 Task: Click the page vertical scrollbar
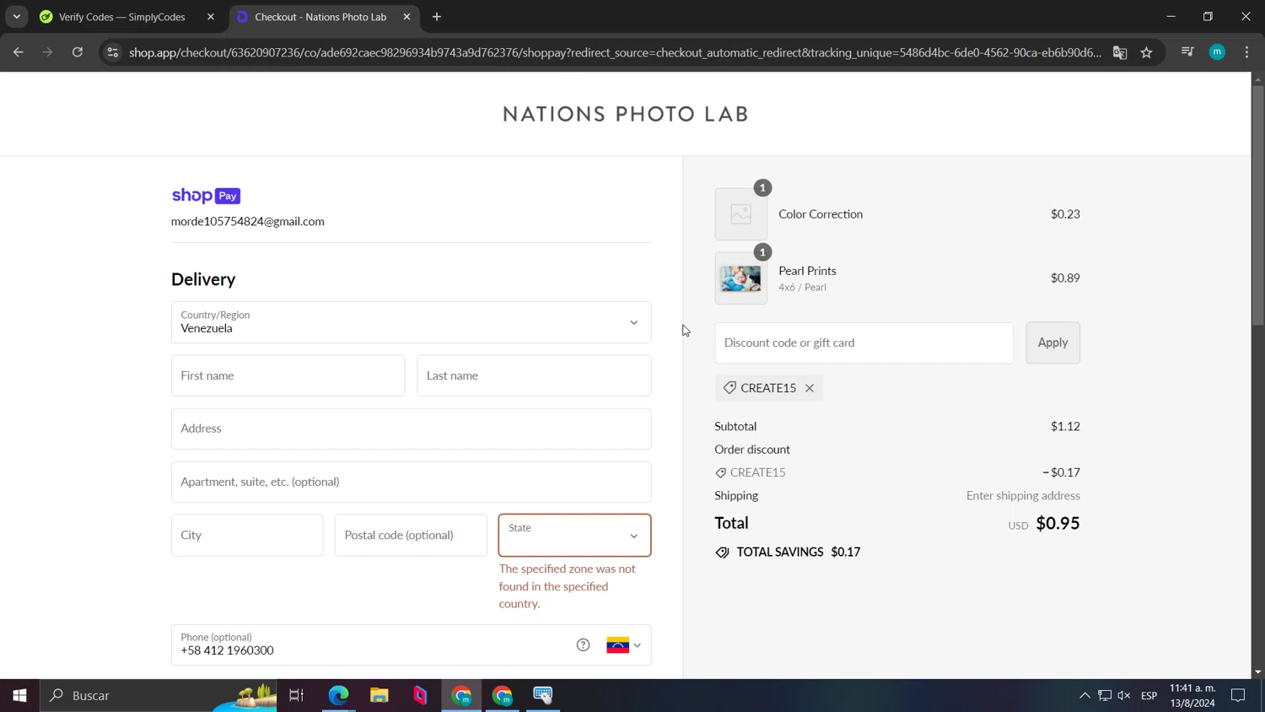1257,205
